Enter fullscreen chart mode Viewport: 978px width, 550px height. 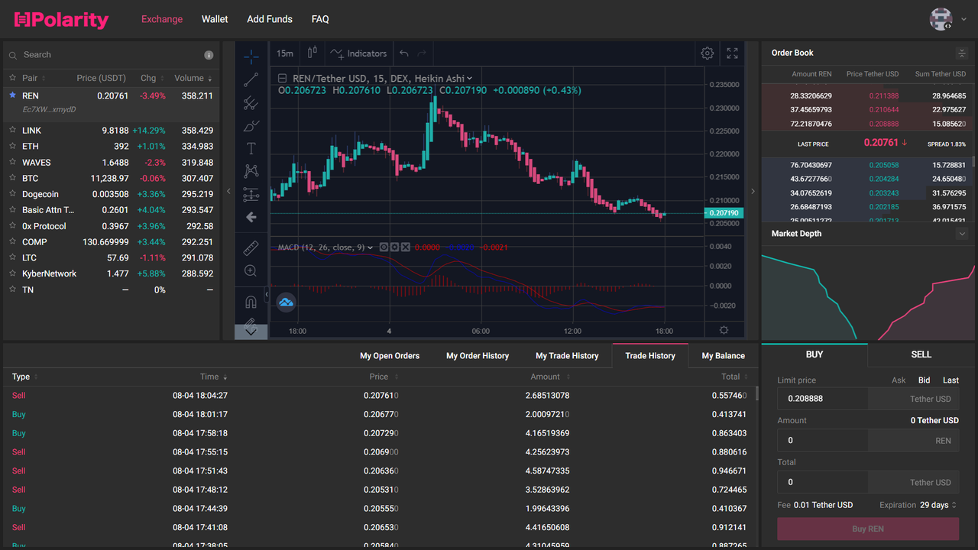coord(732,53)
